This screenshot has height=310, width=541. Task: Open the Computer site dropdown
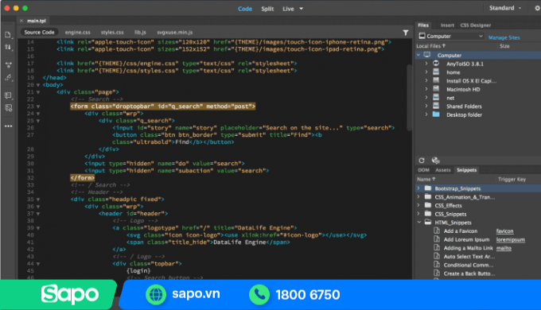tap(451, 37)
